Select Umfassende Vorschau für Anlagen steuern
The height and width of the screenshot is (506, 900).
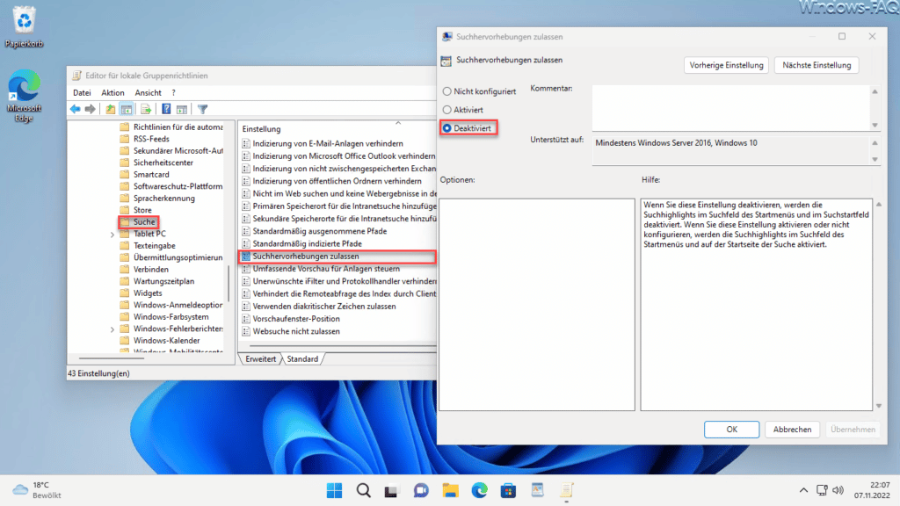[326, 269]
